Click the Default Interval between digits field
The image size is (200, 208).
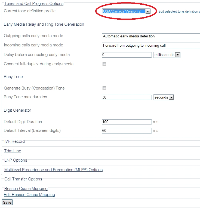tap(127, 131)
